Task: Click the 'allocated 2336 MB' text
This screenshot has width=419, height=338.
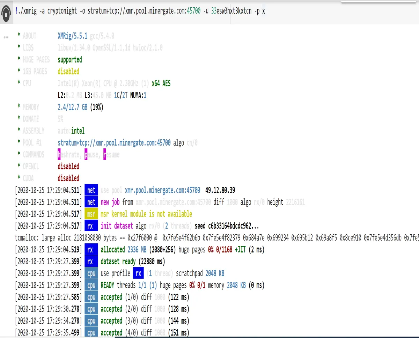Action: [124, 250]
